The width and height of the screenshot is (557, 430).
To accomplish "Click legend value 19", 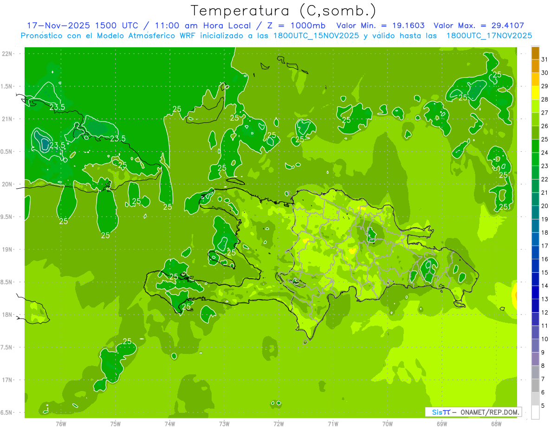I will [544, 219].
